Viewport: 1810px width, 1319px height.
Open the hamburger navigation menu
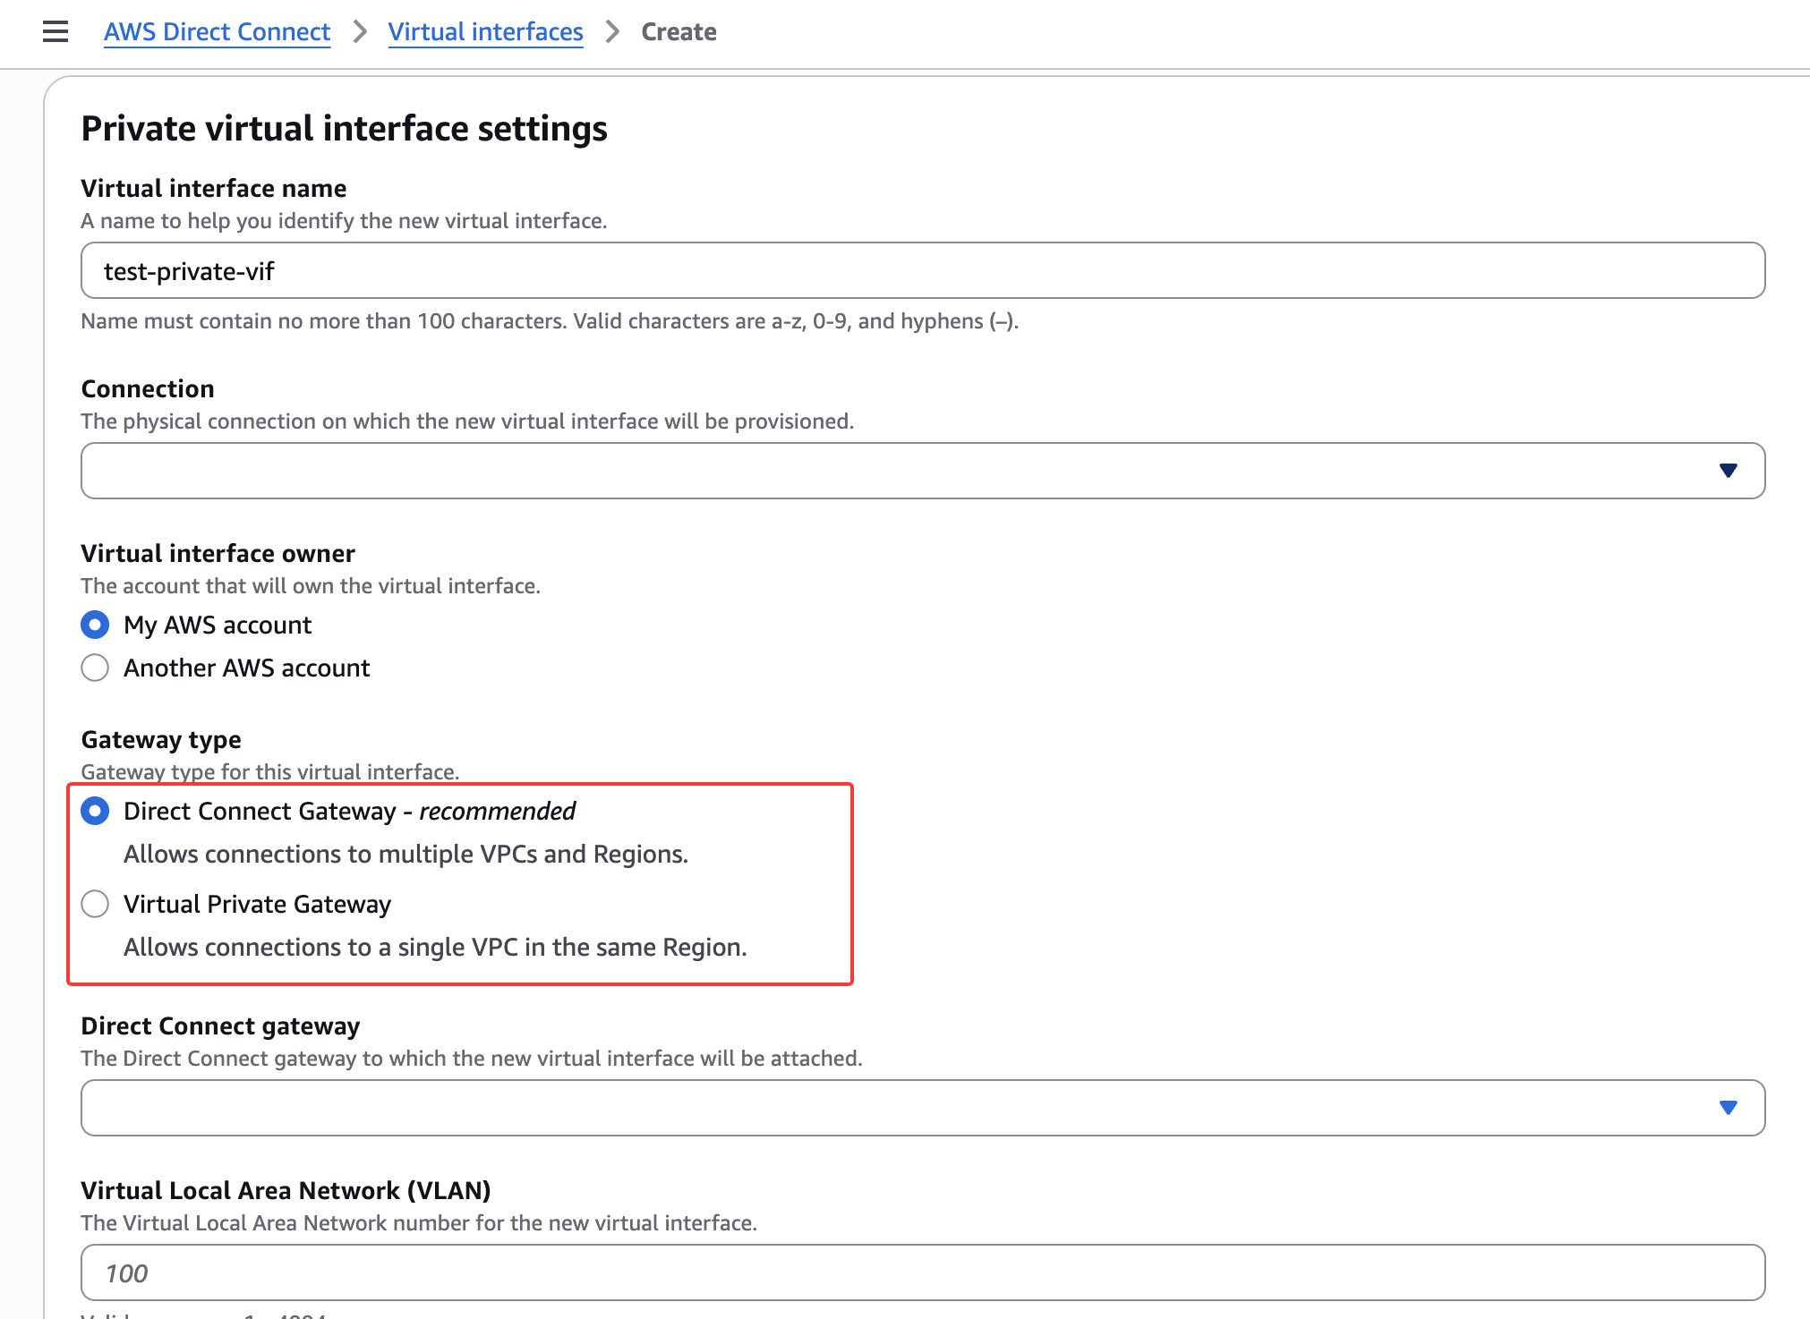point(55,32)
